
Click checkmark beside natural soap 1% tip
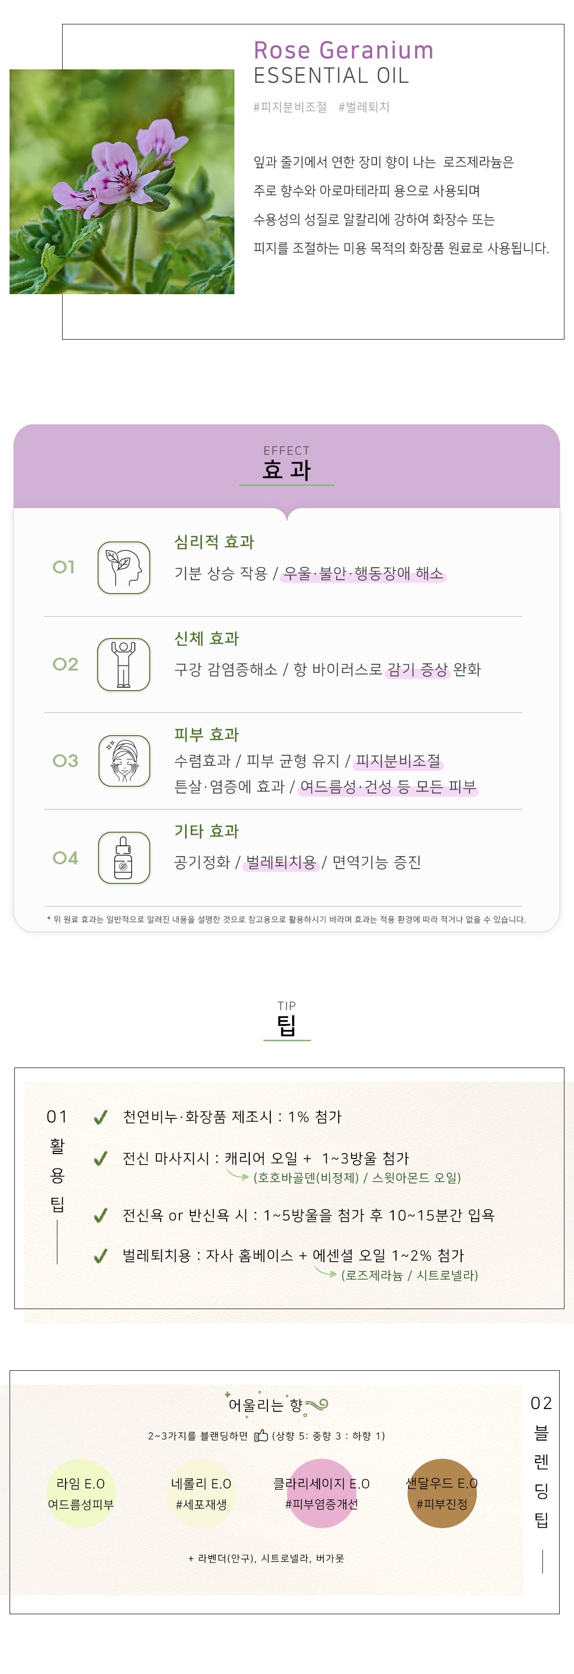click(101, 1117)
